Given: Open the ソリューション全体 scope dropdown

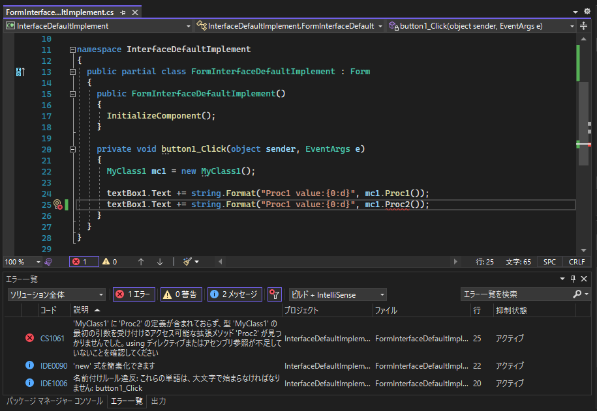Looking at the screenshot, I should 56,294.
